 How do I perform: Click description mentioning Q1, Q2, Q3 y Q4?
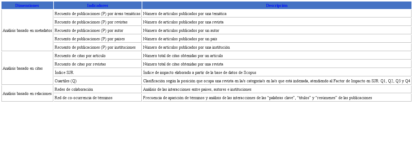click(276, 81)
